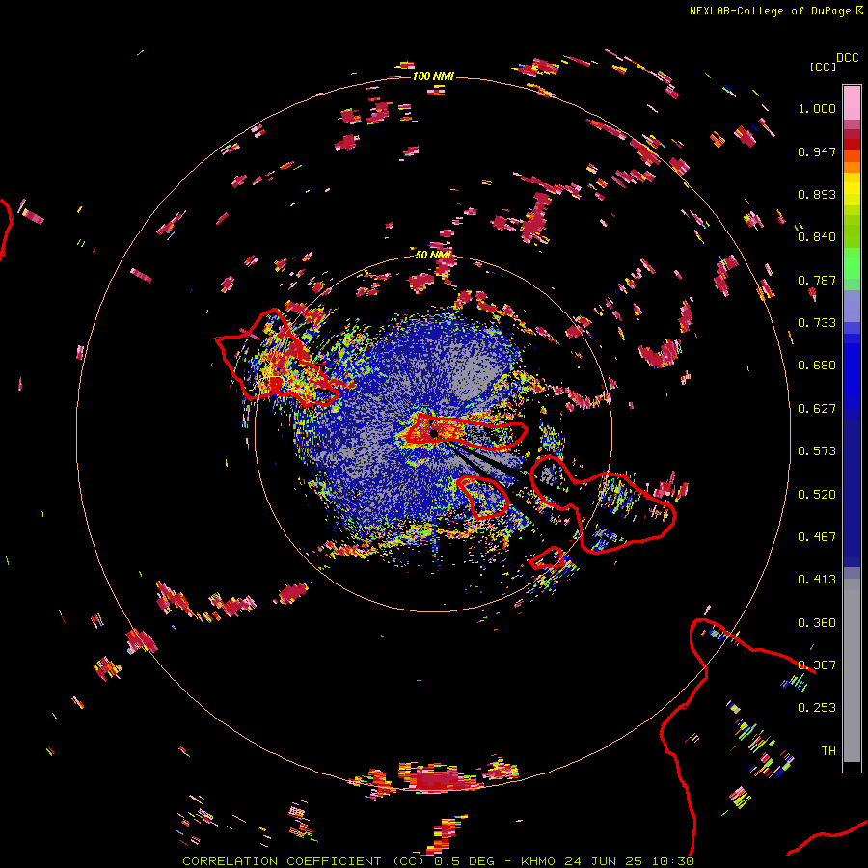Select the 0.947 legend value
This screenshot has width=868, height=868.
pyautogui.click(x=817, y=151)
